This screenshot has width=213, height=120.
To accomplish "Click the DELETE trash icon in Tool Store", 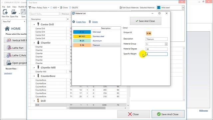I will [70, 8].
